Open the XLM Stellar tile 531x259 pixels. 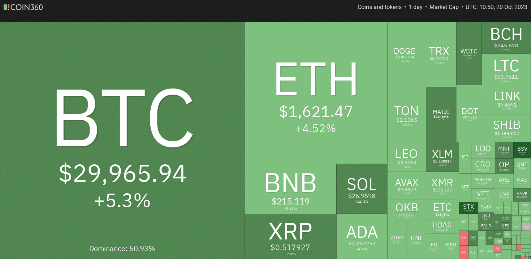click(x=442, y=157)
